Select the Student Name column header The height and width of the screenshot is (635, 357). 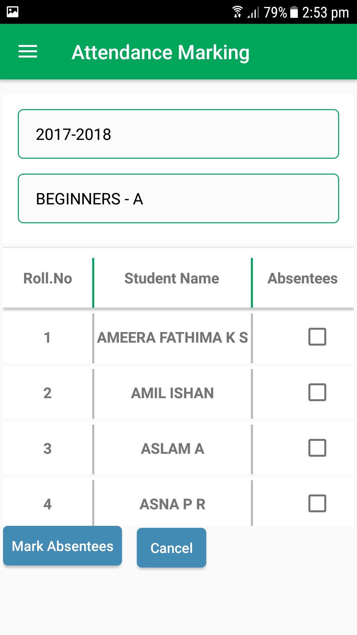click(x=172, y=278)
